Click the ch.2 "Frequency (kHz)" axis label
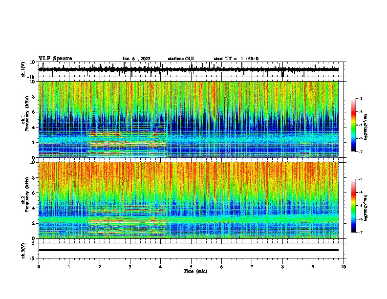The image size is (387, 299). click(26, 194)
